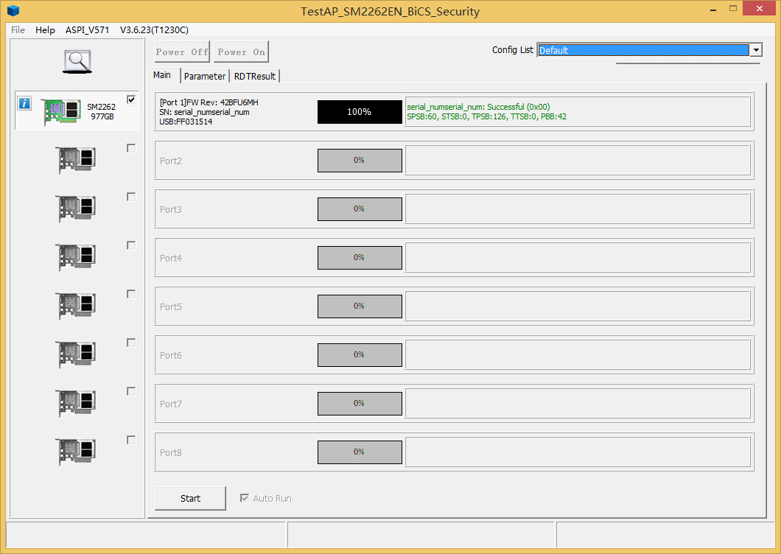This screenshot has height=554, width=781.
Task: Click the blue info icon for port 1
Action: 24,103
